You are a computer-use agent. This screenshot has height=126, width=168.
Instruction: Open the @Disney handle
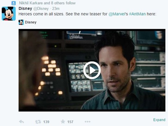(41, 9)
